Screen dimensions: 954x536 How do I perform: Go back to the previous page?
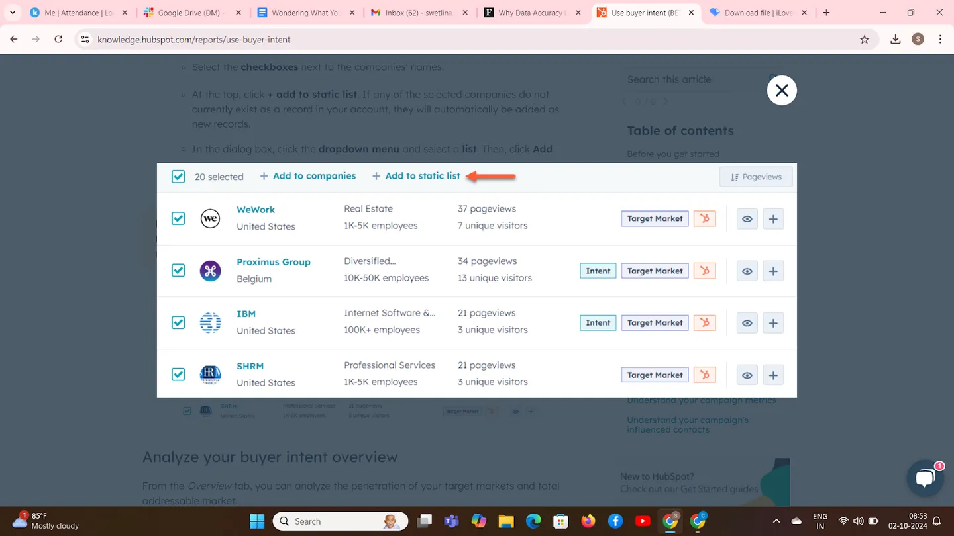14,40
